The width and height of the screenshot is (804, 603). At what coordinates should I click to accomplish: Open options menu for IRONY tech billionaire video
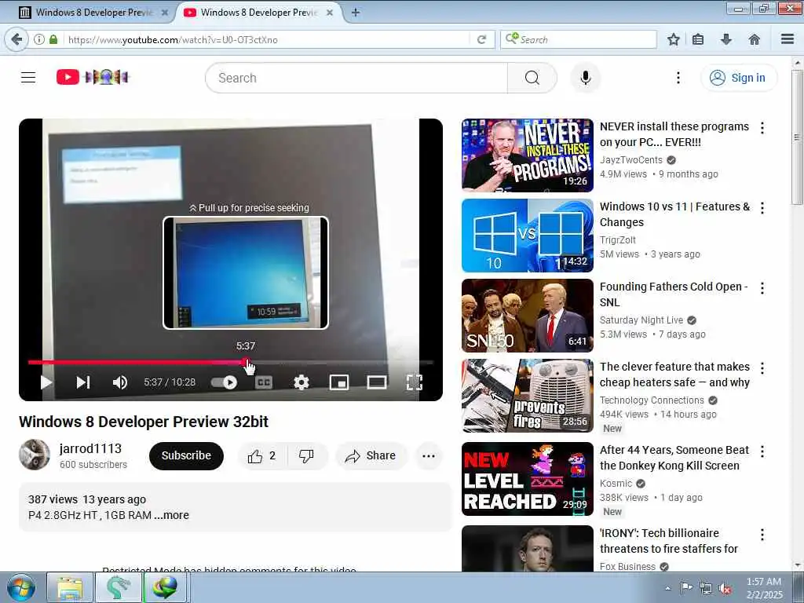pos(762,535)
